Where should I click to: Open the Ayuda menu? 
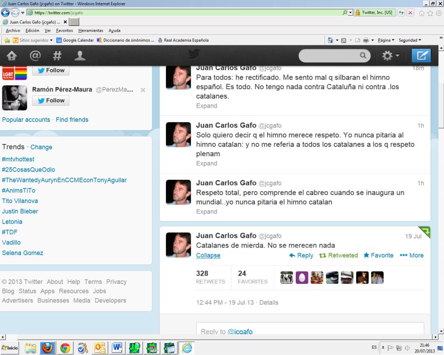[114, 31]
